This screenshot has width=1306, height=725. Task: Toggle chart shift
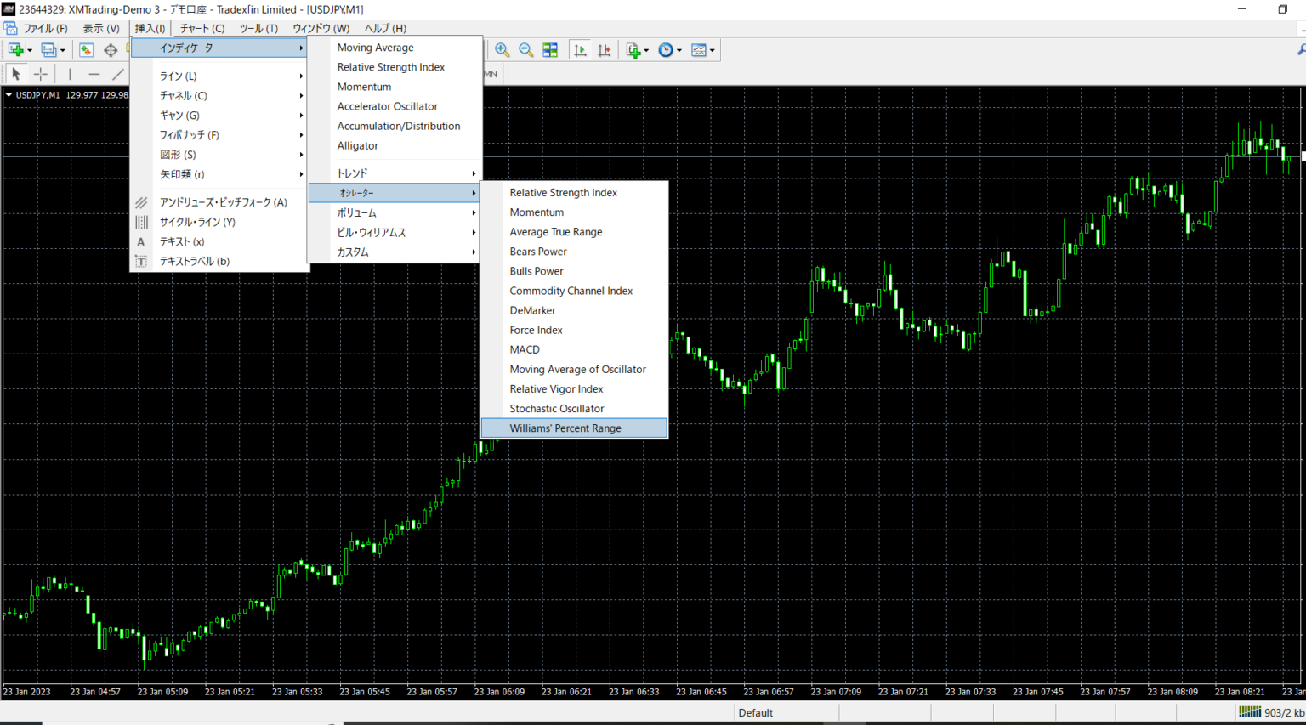pos(604,49)
